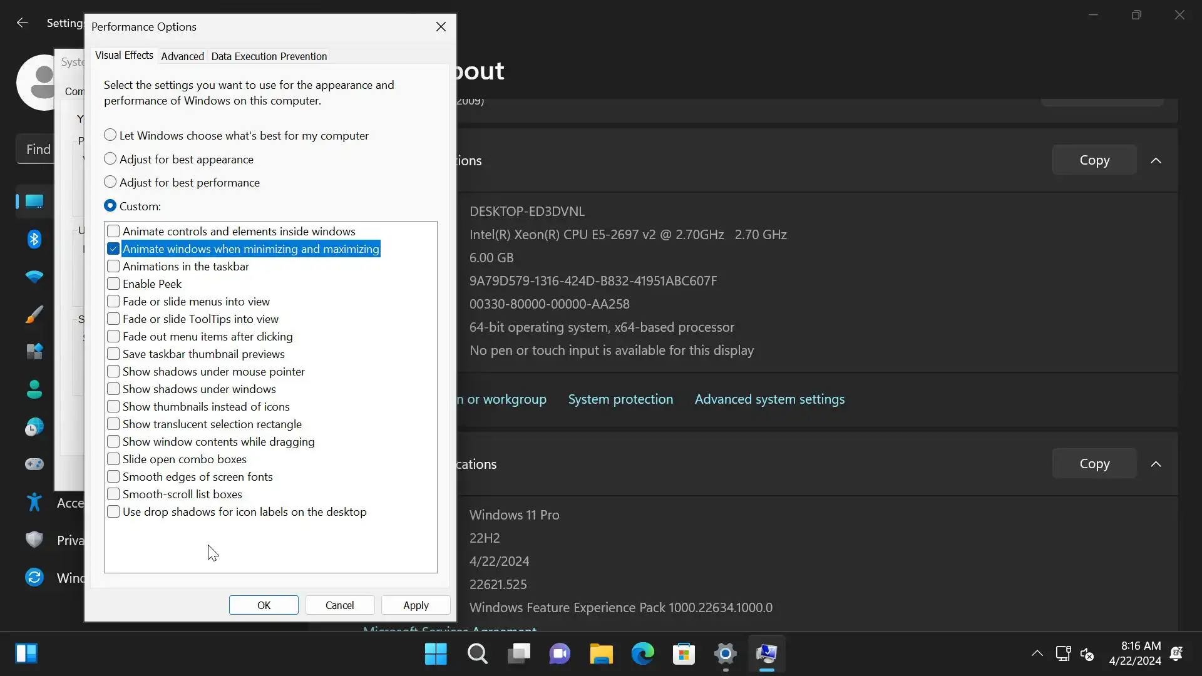Collapse Device specifications section chevron

tap(1156, 160)
